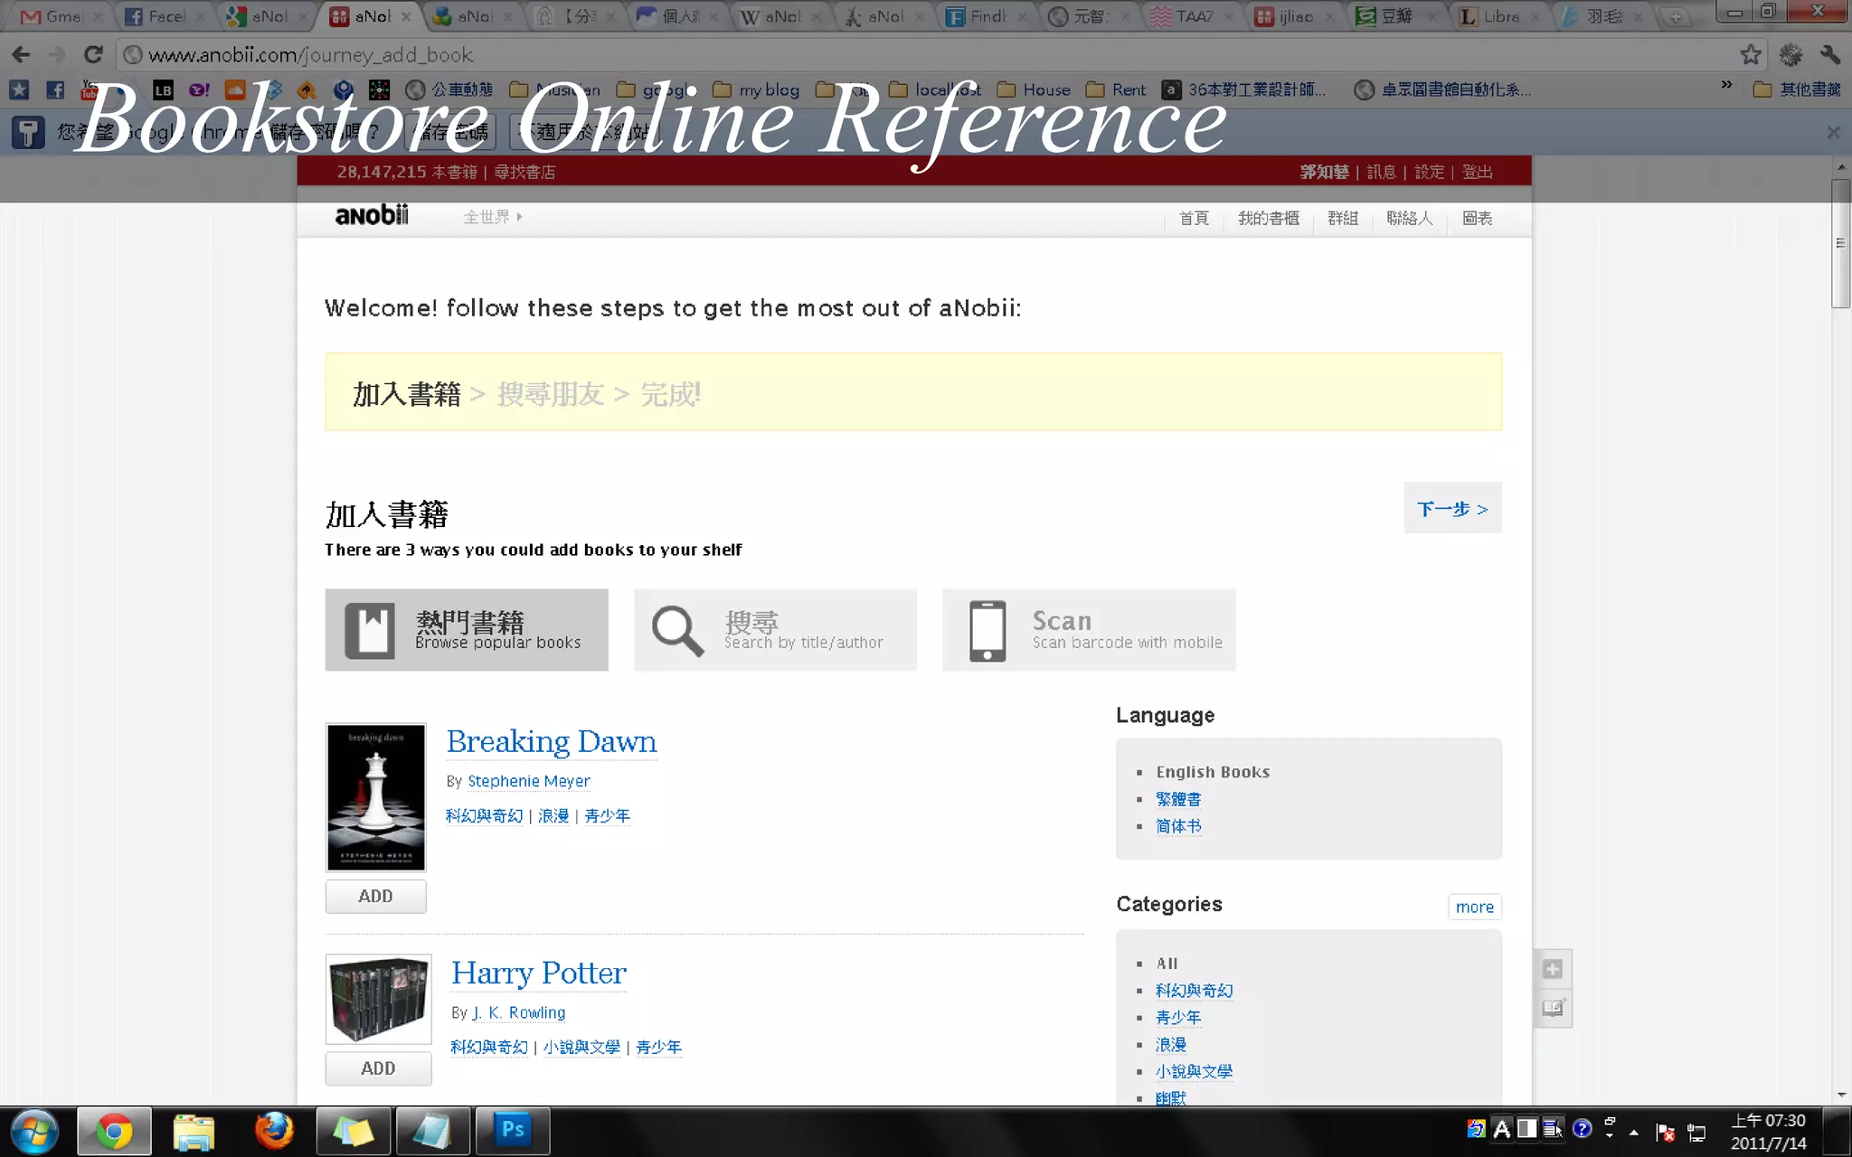Open Photoshop from the taskbar
The width and height of the screenshot is (1852, 1157).
pos(513,1131)
